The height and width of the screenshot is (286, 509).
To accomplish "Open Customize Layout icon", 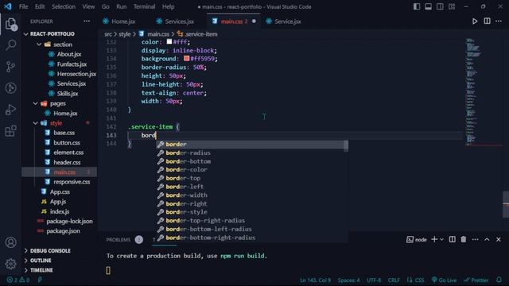I will coord(452,6).
